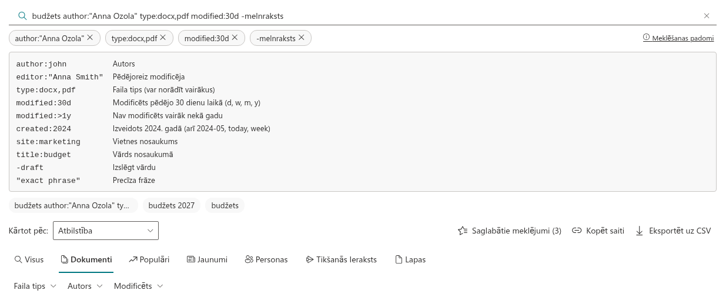Viewport: 726px width, 300px height.
Task: Expand the Faila tips filter
Action: pyautogui.click(x=35, y=286)
